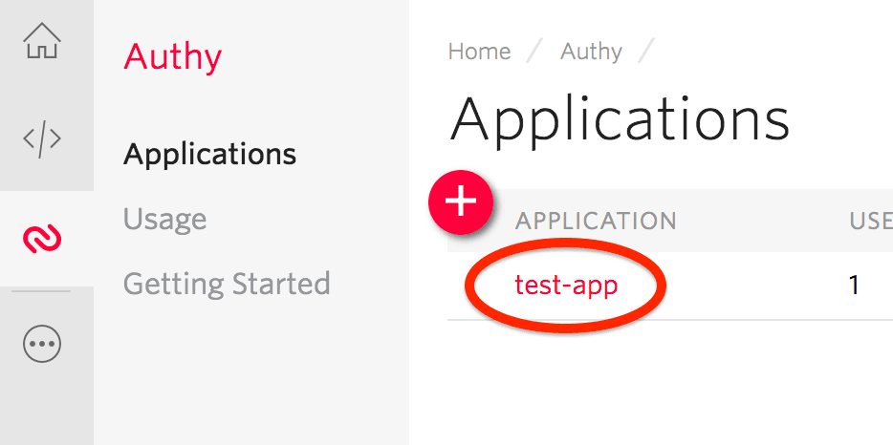Click the Authy title in side panel

point(173,57)
